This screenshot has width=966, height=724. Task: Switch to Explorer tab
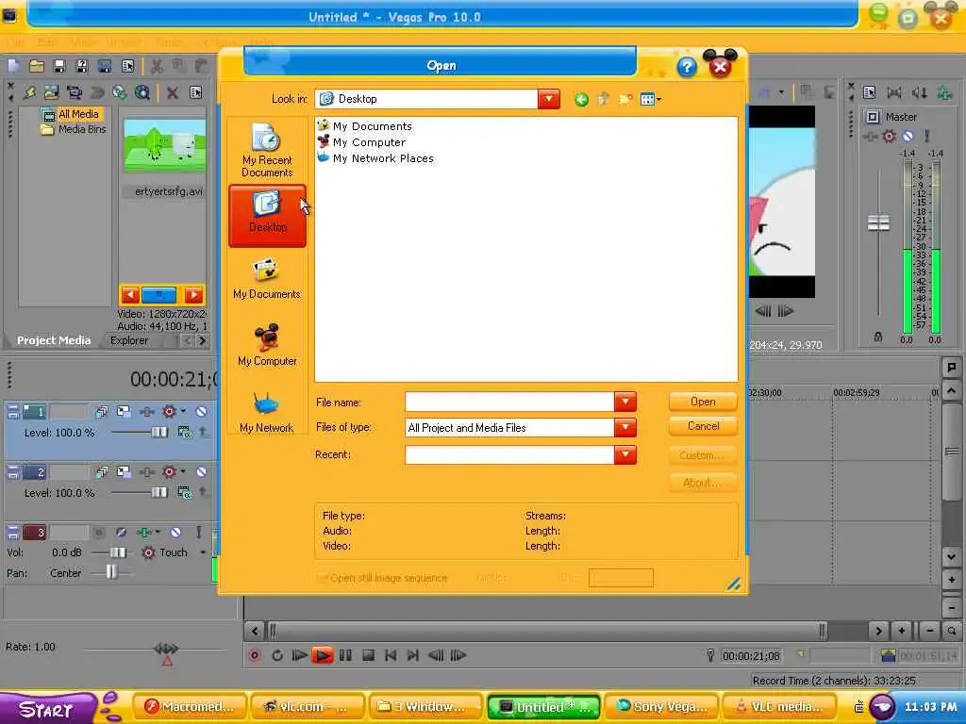click(129, 340)
